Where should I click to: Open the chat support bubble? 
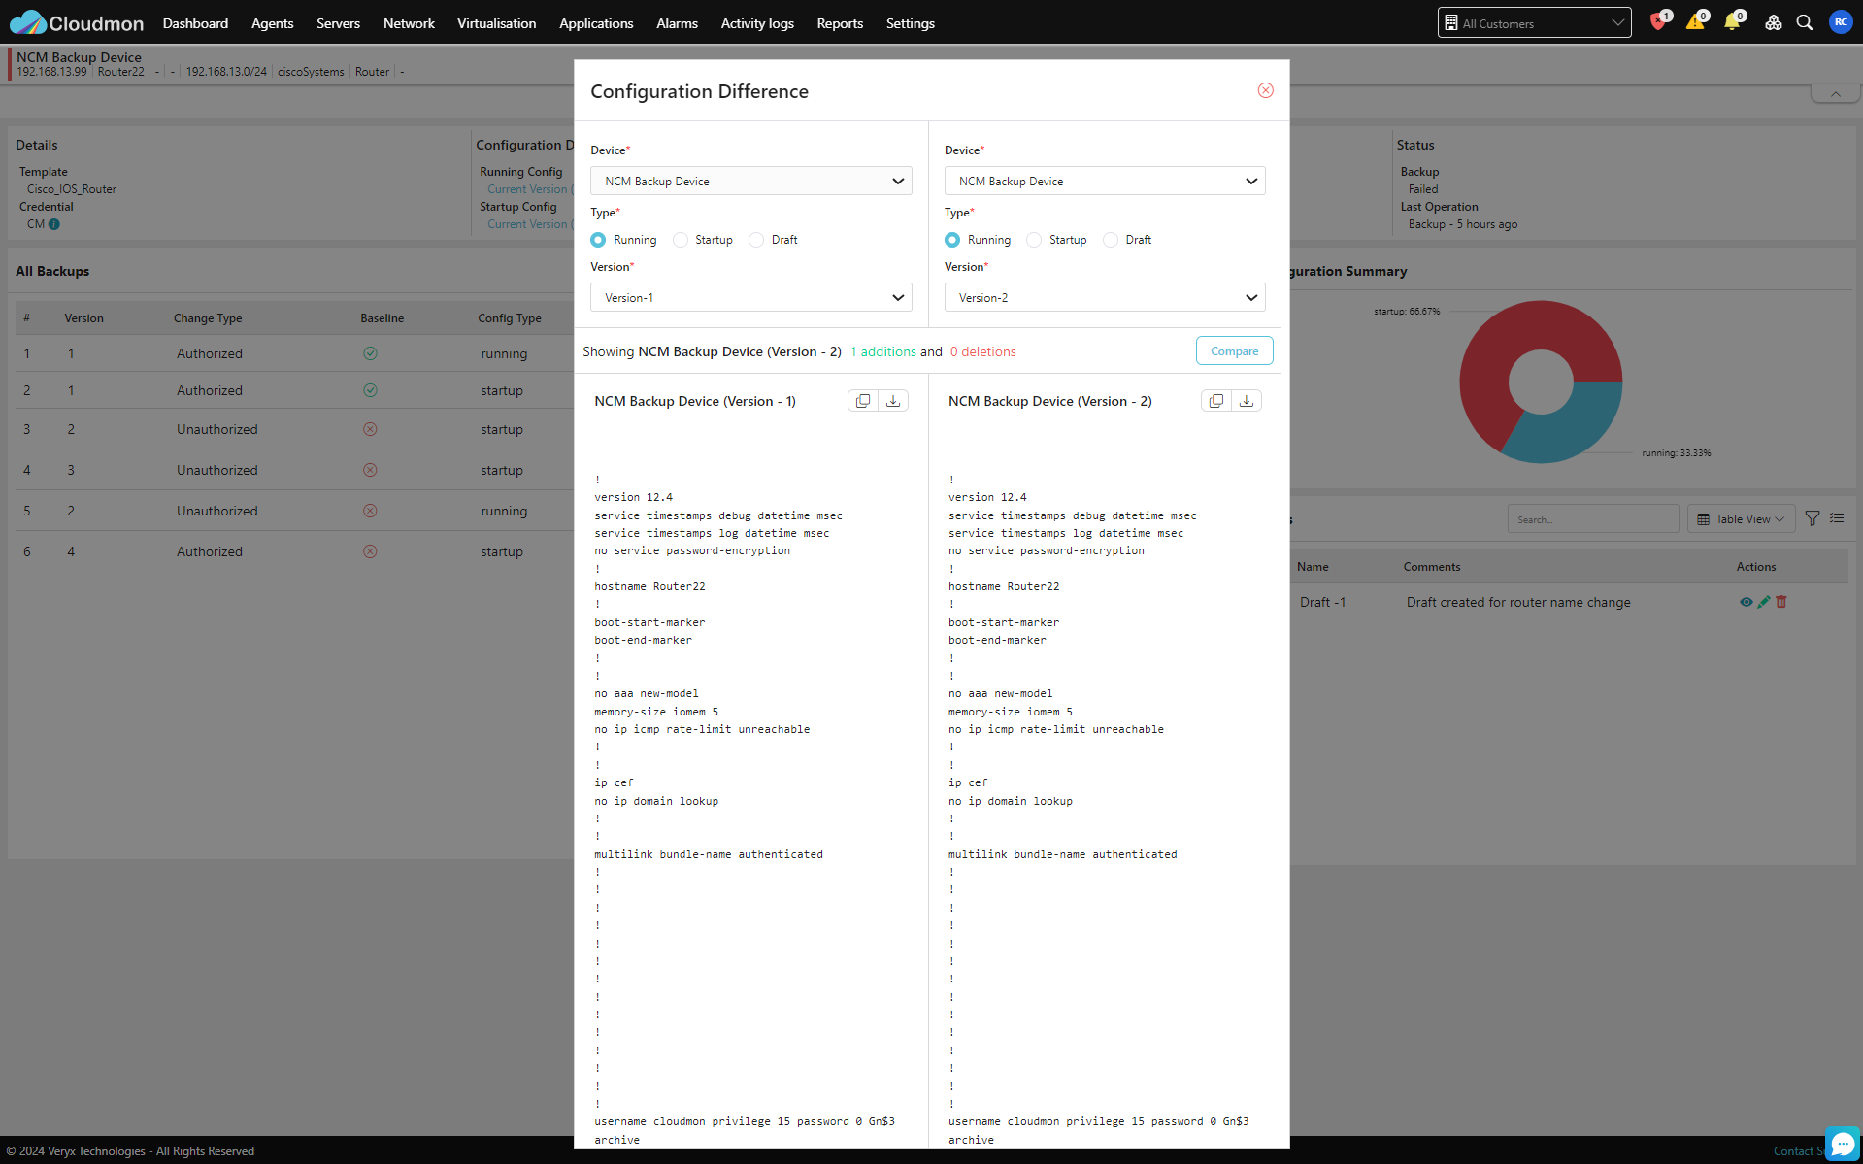pyautogui.click(x=1842, y=1144)
